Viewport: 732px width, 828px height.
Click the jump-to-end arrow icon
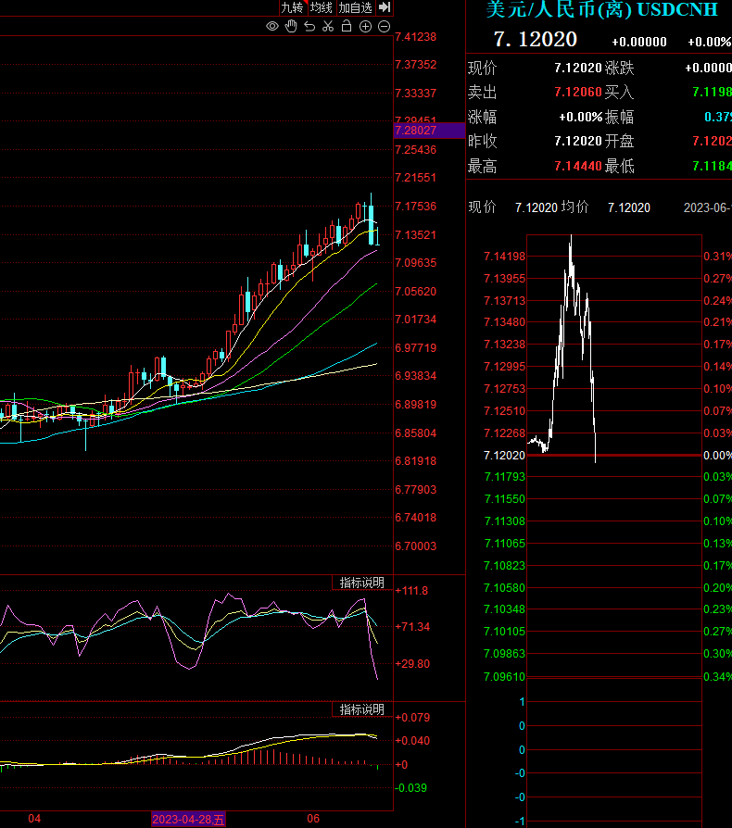coord(385,7)
